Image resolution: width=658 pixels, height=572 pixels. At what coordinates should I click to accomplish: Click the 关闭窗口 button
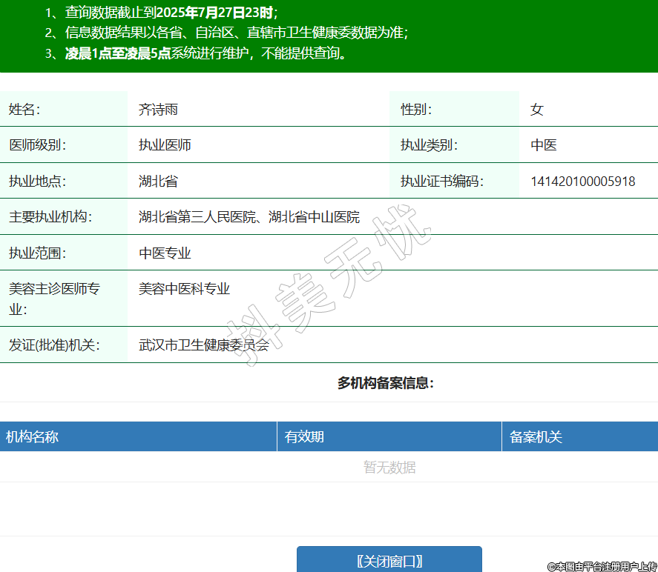point(389,560)
